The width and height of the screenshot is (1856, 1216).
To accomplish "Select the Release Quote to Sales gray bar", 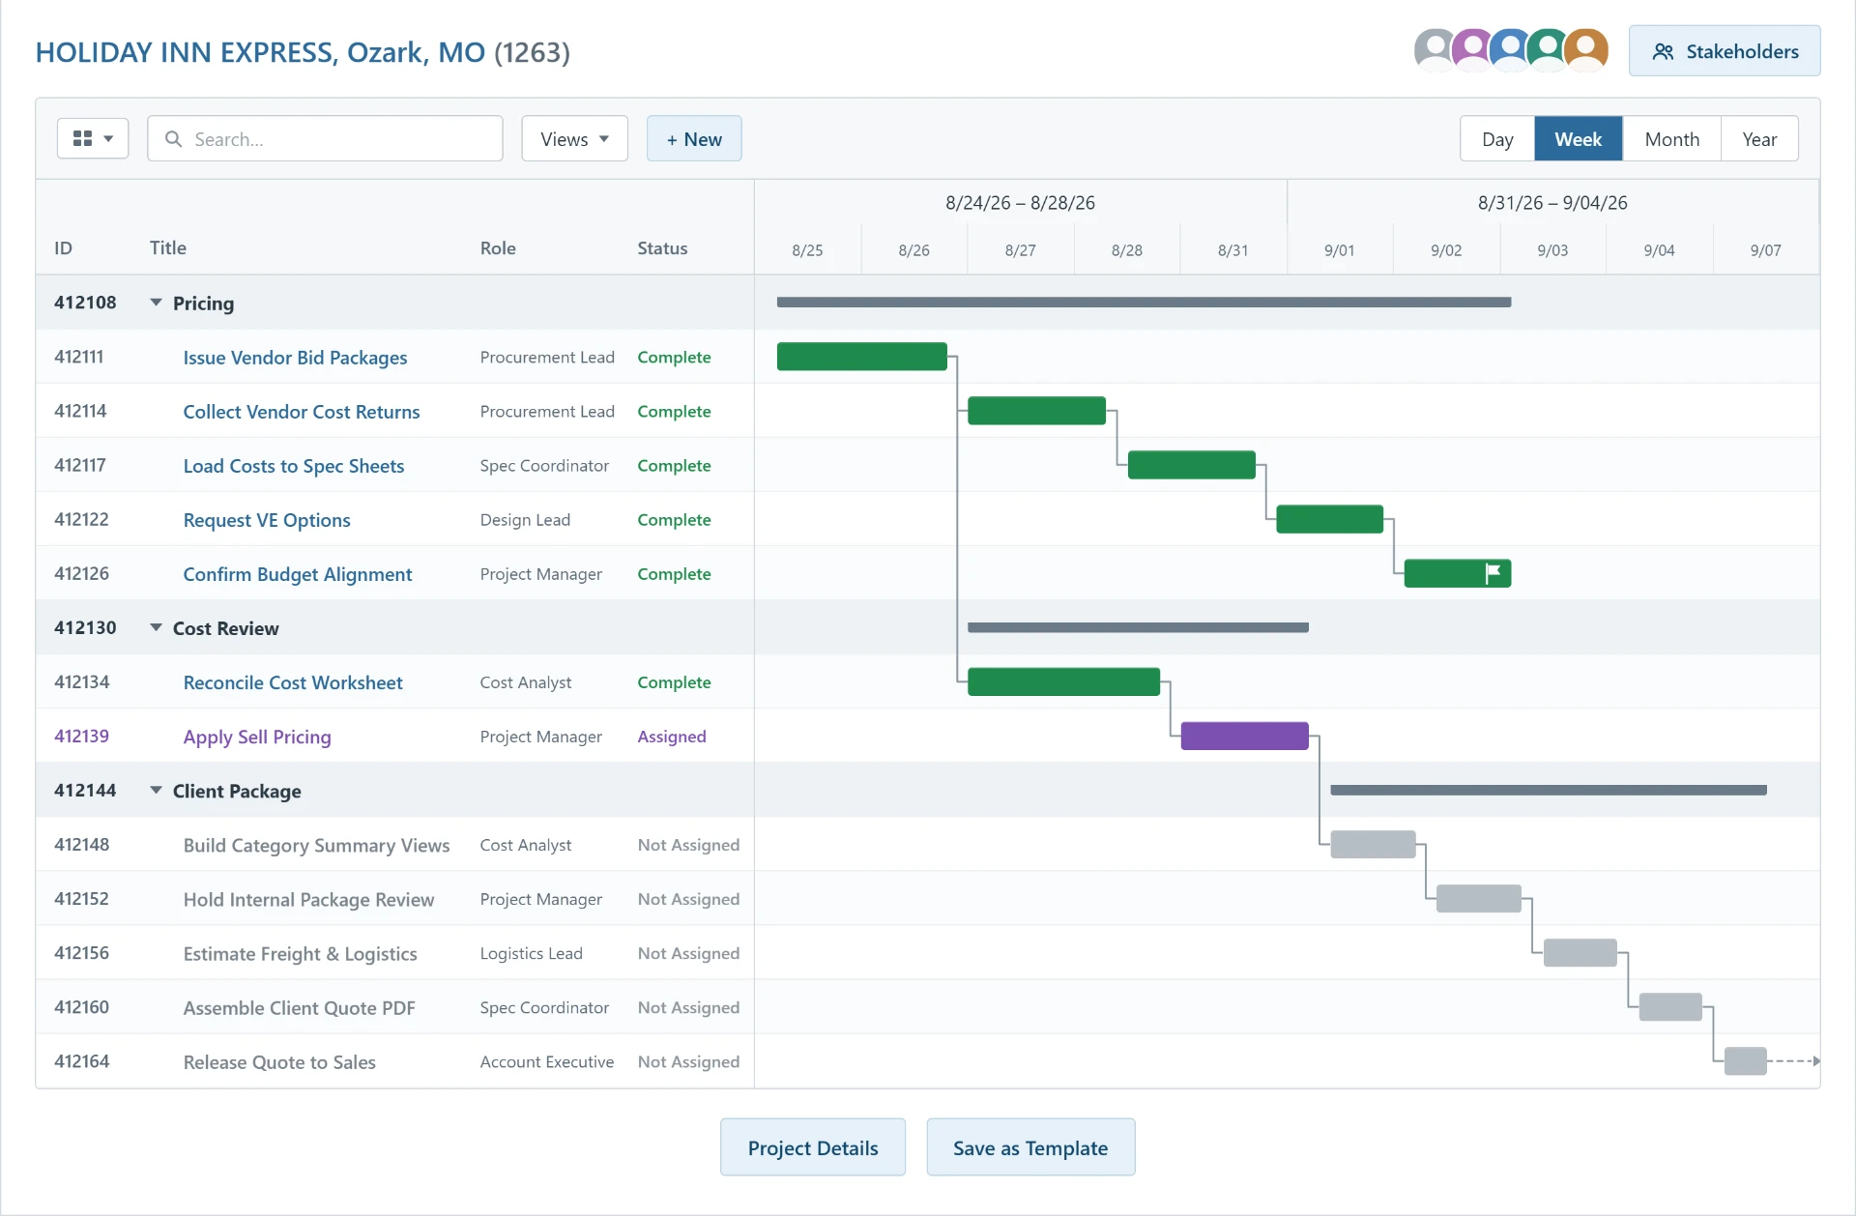I will click(1745, 1060).
